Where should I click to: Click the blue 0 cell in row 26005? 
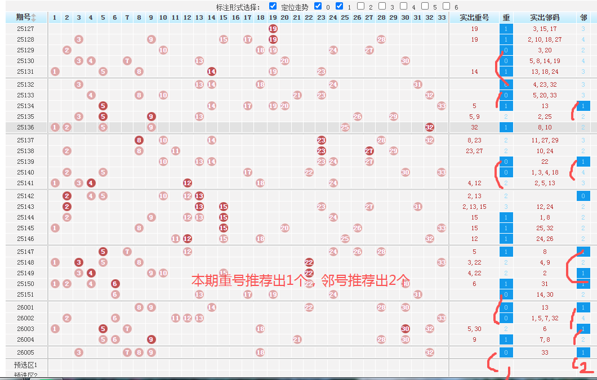click(x=506, y=352)
